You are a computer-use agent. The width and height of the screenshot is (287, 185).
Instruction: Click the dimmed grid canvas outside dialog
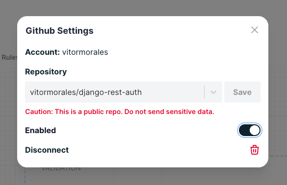coord(278,110)
